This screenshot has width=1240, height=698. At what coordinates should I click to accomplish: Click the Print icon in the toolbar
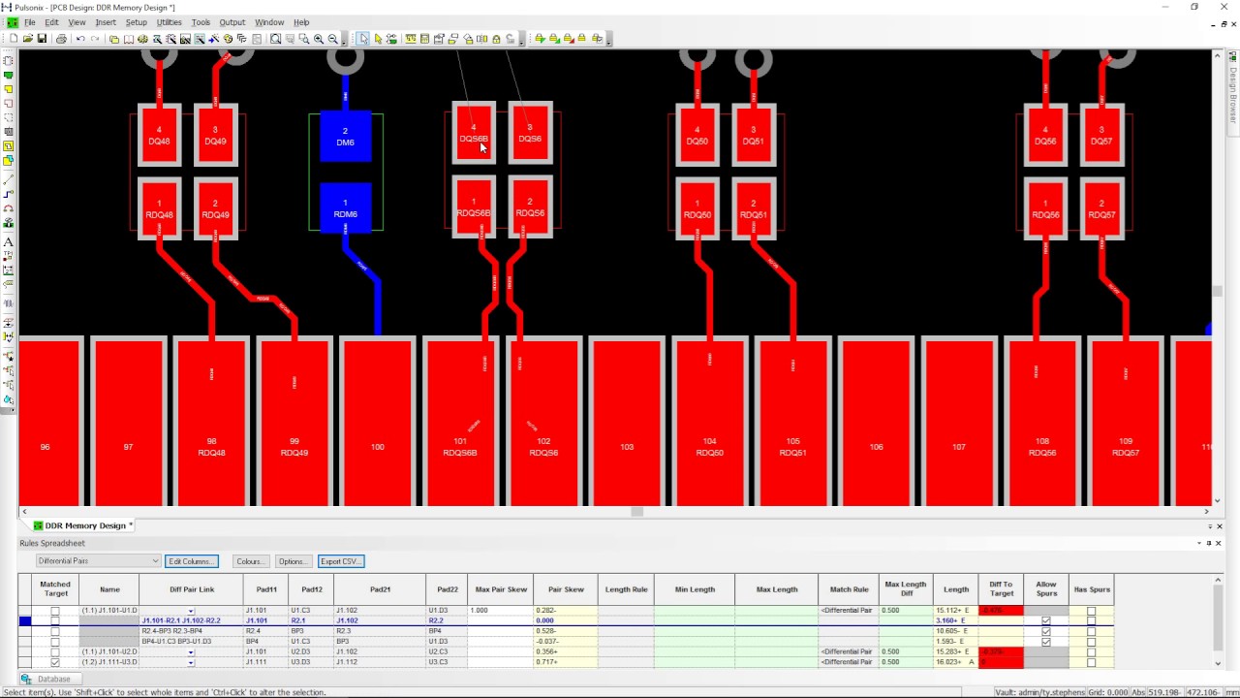pyautogui.click(x=61, y=39)
